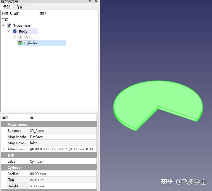Click the 基本 group header
The width and height of the screenshot is (212, 191).
(x=49, y=155)
